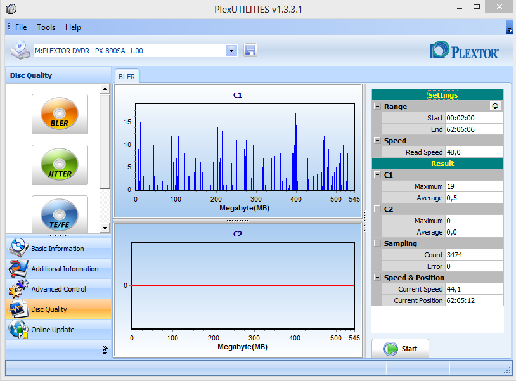Image resolution: width=516 pixels, height=381 pixels.
Task: Click the up arrow of the test list scrollbar
Action: [105, 89]
